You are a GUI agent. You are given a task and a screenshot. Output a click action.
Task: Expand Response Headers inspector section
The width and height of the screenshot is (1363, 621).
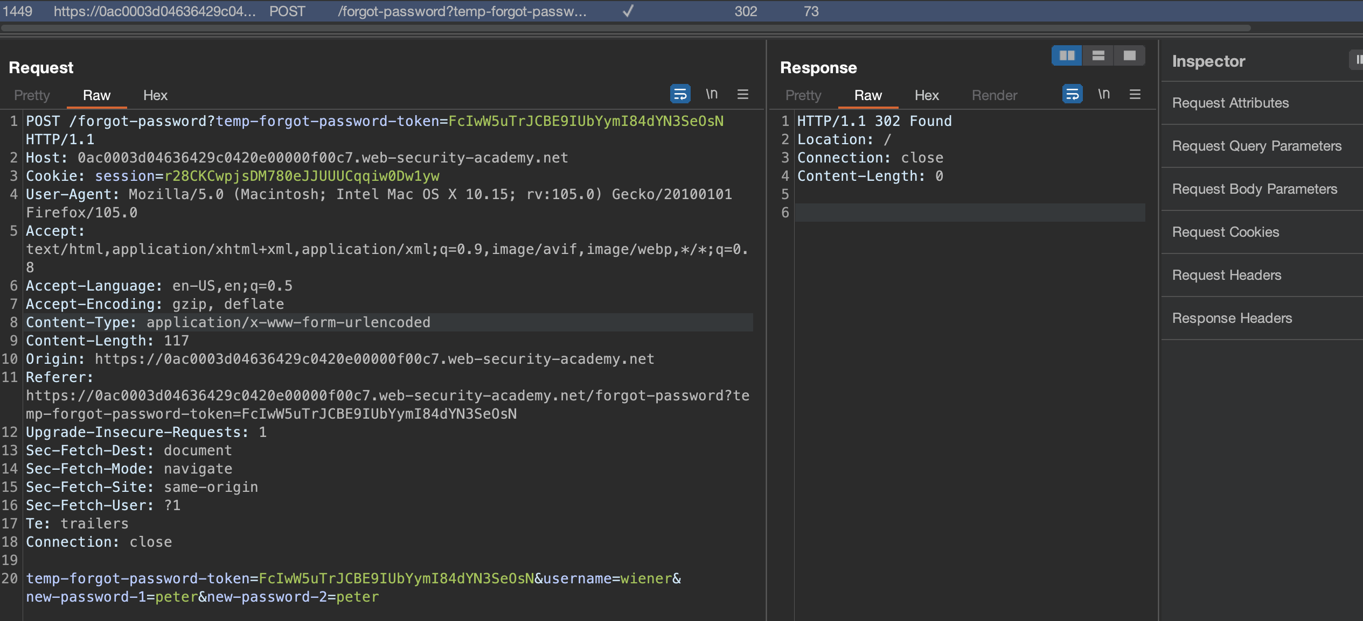point(1232,318)
